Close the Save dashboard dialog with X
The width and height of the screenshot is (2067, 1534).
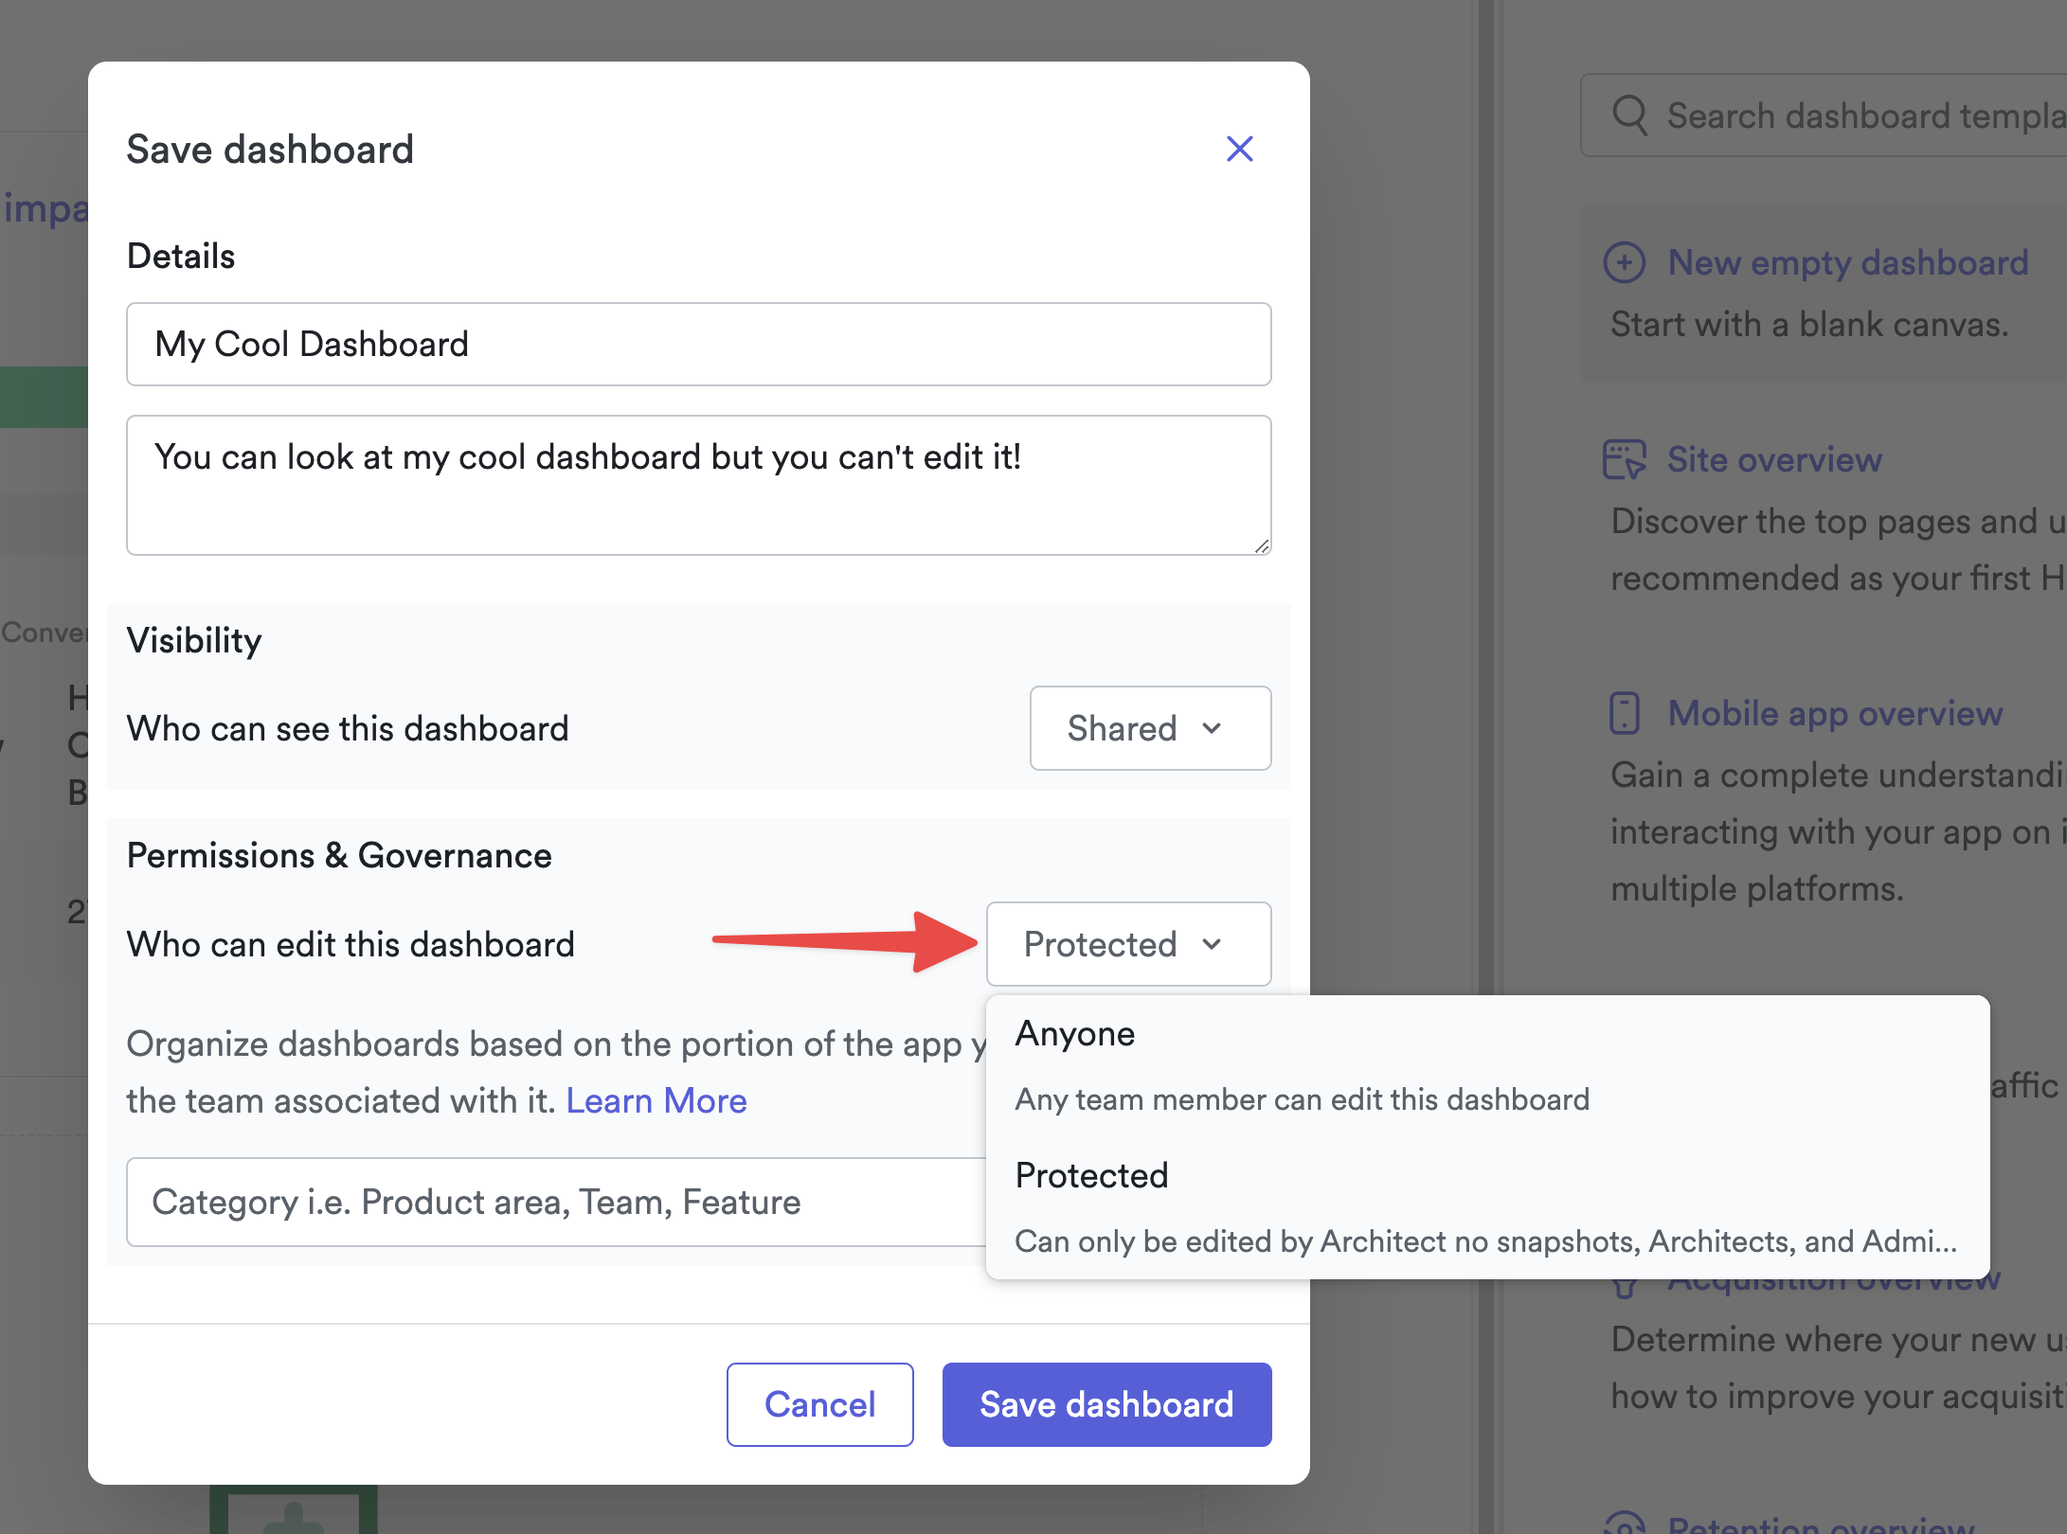(1239, 149)
